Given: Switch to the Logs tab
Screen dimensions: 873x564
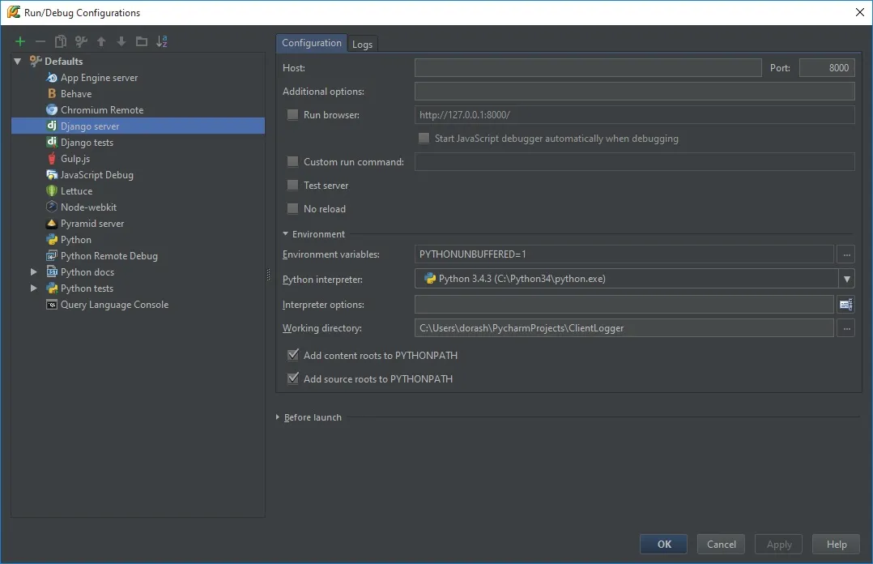Looking at the screenshot, I should point(362,44).
